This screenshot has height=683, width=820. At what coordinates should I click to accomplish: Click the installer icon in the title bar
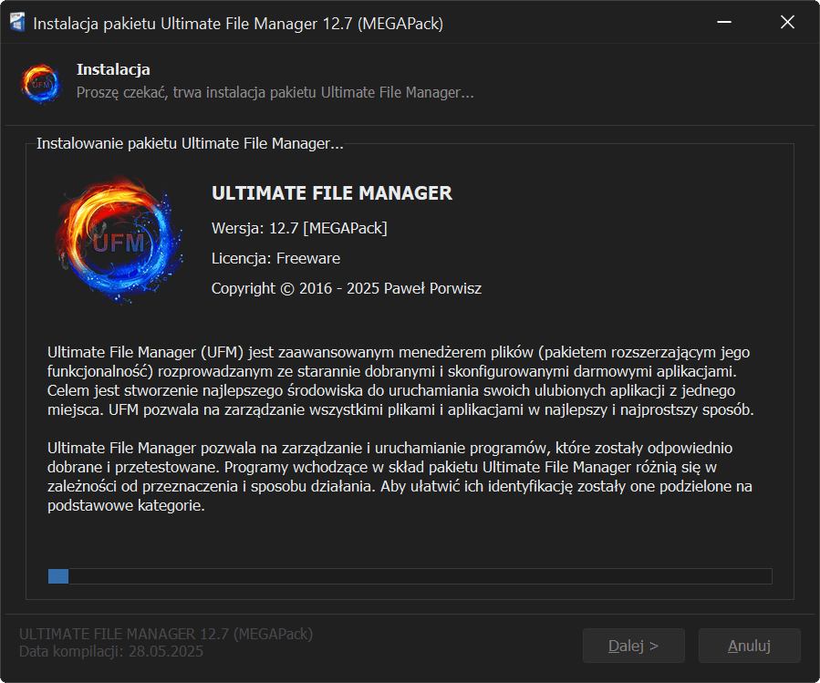click(16, 23)
